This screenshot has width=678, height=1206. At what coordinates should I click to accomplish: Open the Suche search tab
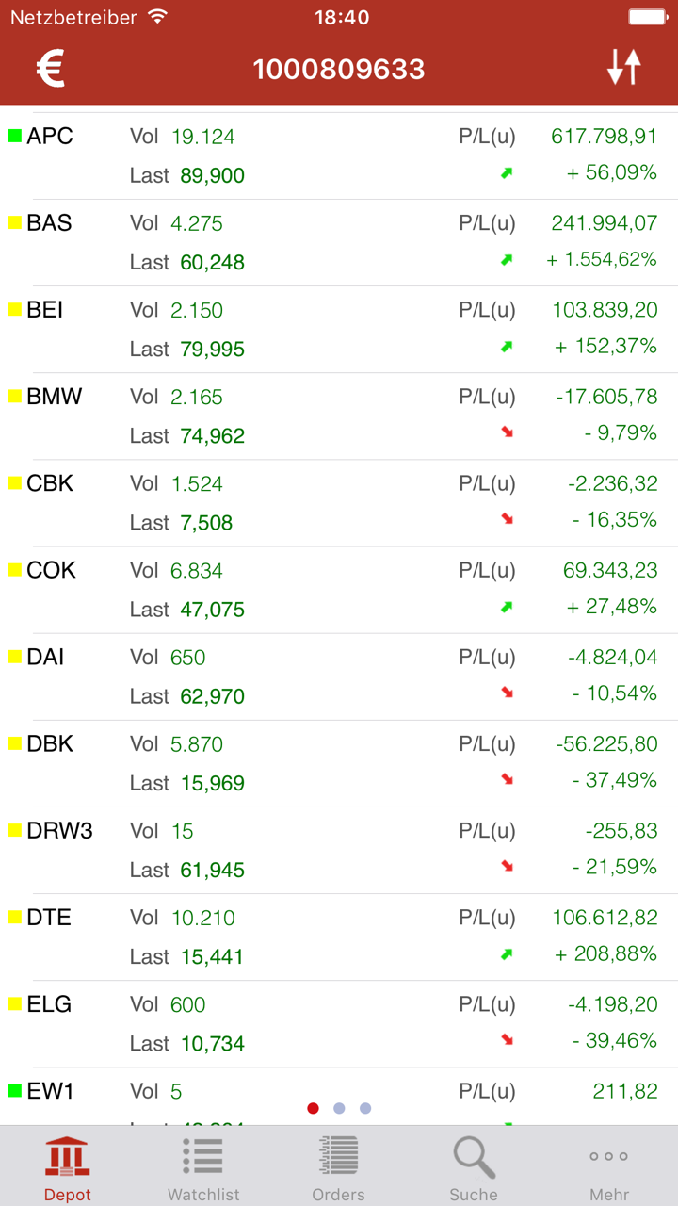pyautogui.click(x=474, y=1166)
